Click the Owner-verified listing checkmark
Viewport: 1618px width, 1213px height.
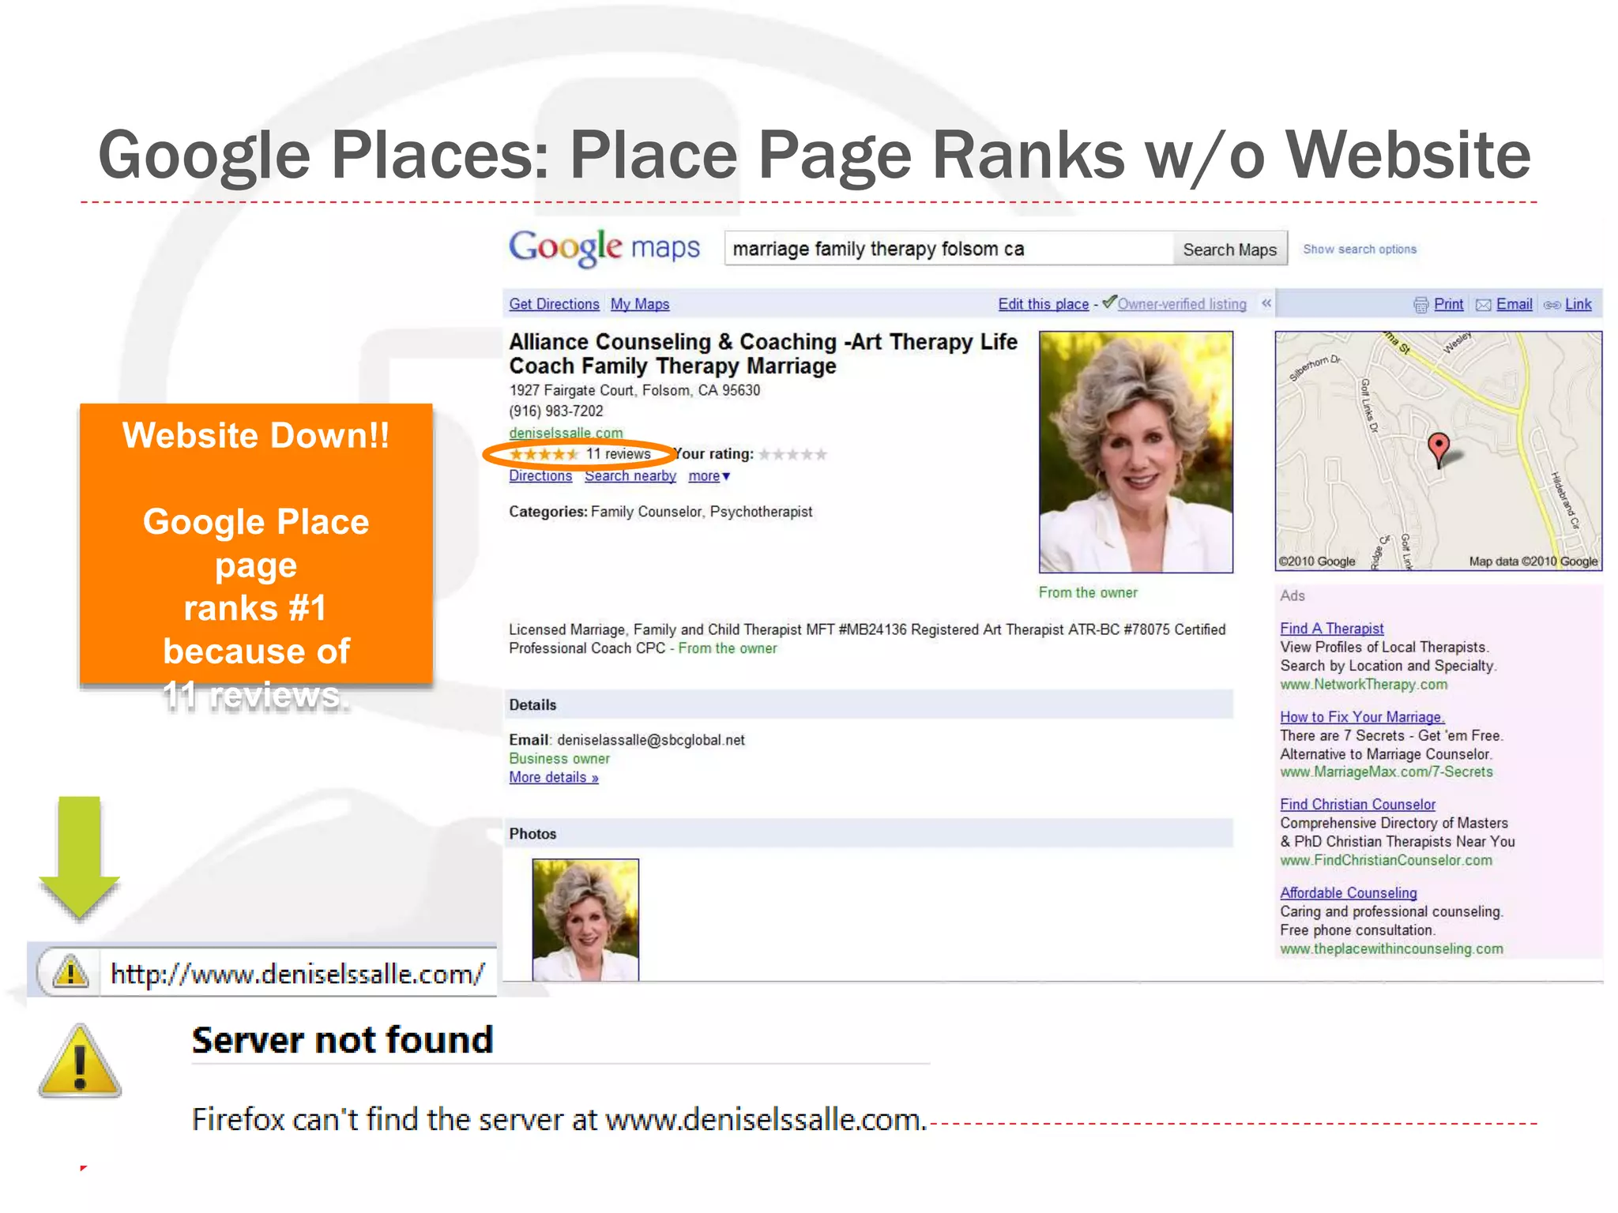pyautogui.click(x=1109, y=302)
